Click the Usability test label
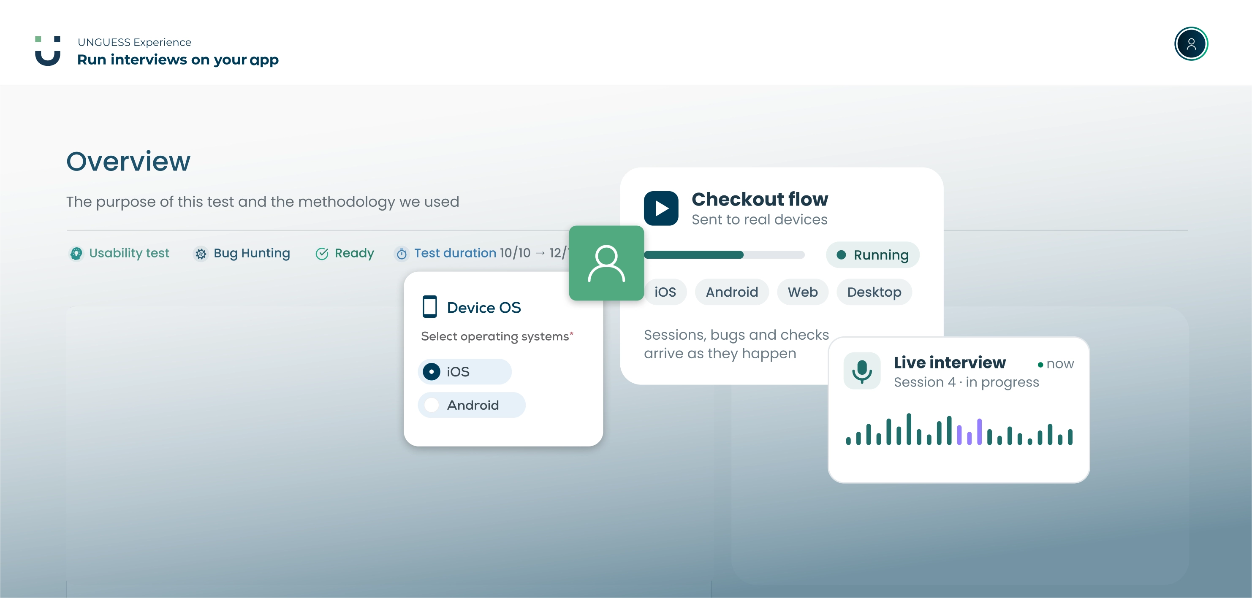Viewport: 1252px width, 598px height. 129,253
